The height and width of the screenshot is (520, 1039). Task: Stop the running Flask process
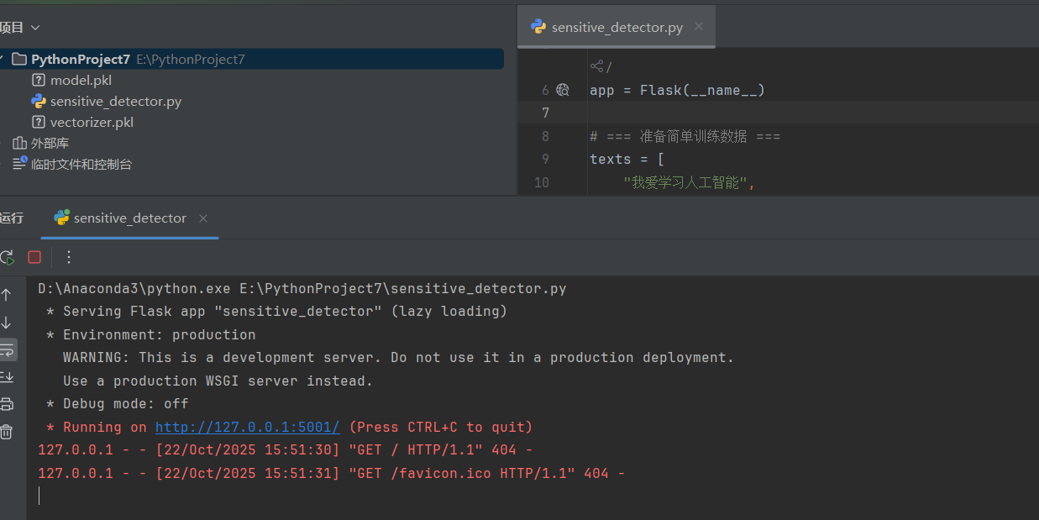click(34, 257)
